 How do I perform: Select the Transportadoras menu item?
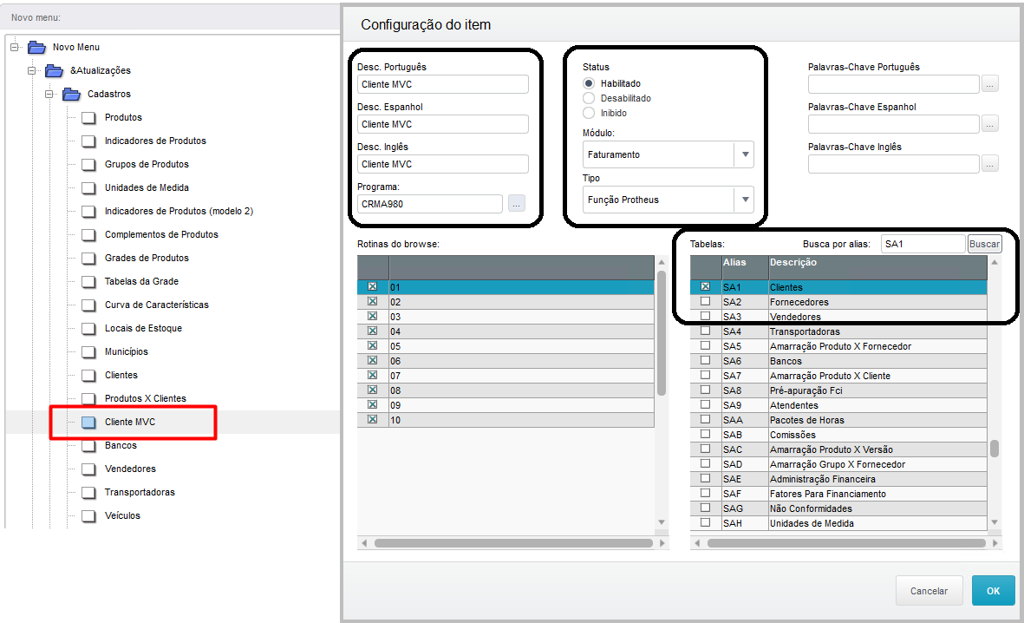(140, 492)
